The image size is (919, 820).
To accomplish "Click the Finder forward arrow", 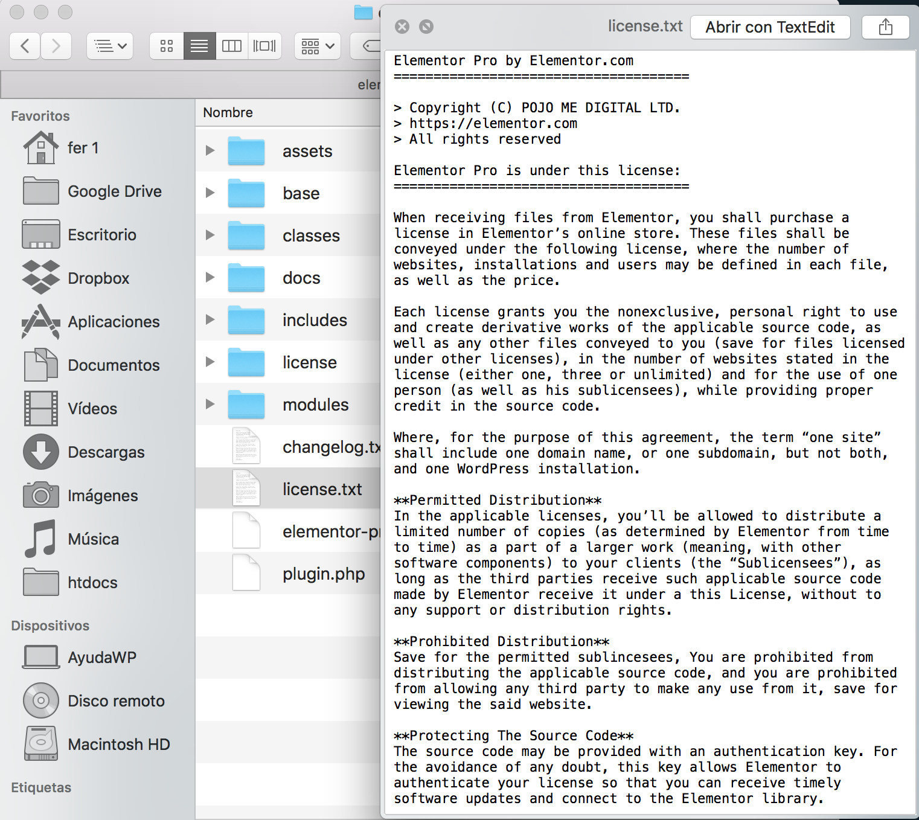I will (56, 46).
